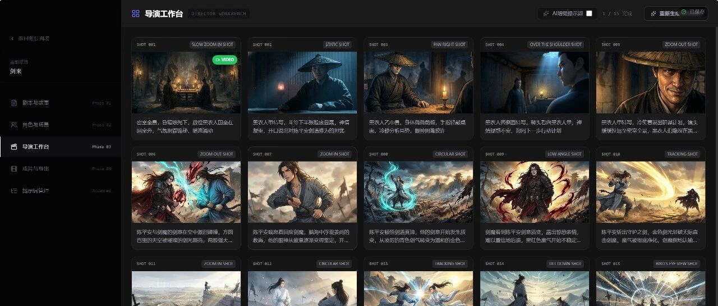This screenshot has height=306, width=718.
Task: Click the ZOOM IN SHOT tag on Shot 007
Action: point(335,154)
